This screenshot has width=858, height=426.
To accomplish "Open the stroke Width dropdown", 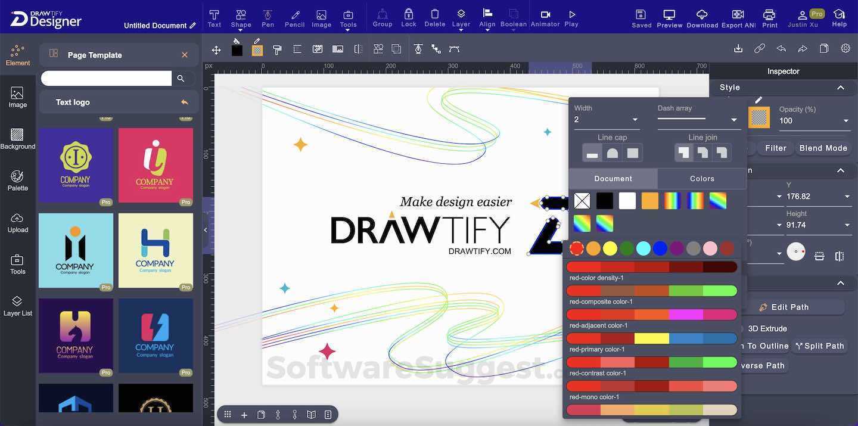I will click(635, 119).
